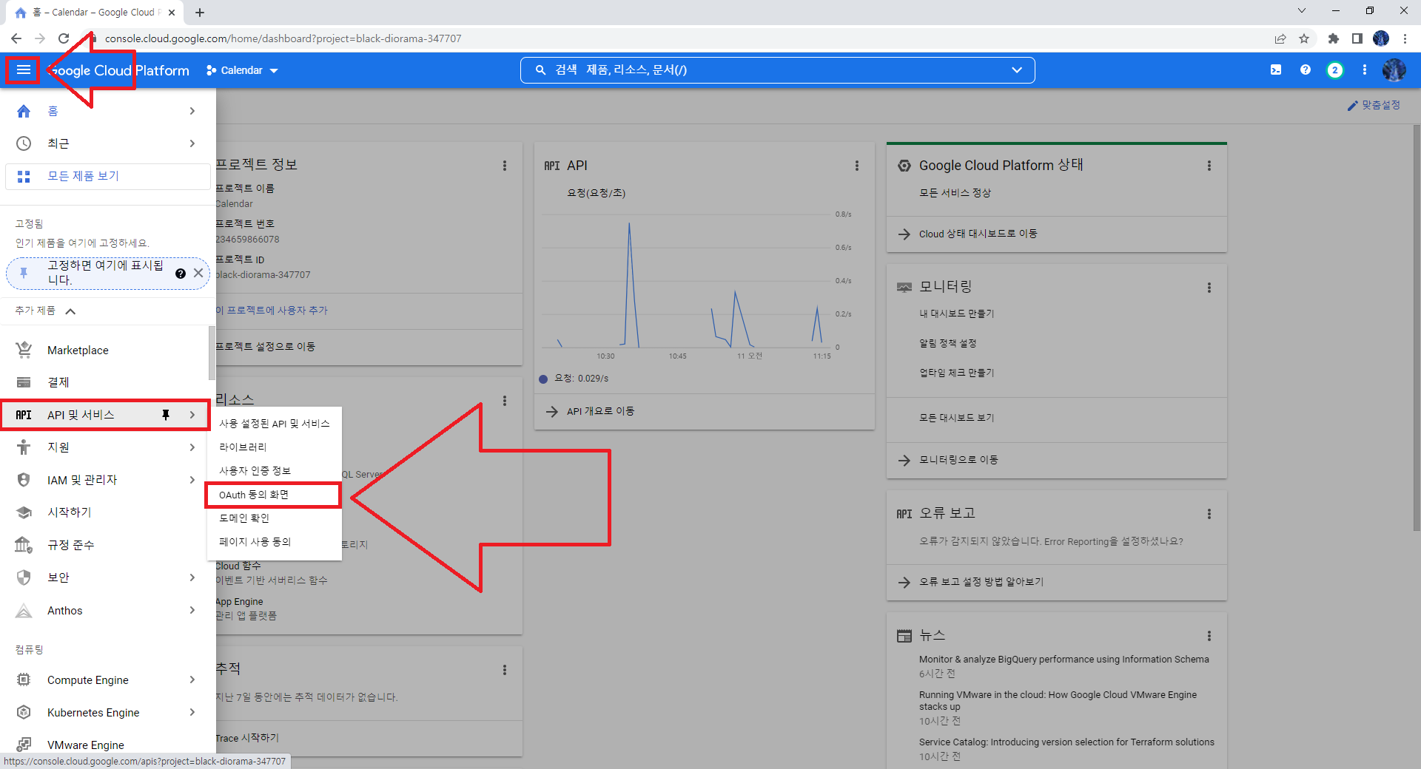The image size is (1421, 769).
Task: Expand the 최근 submenu chevron
Action: pyautogui.click(x=192, y=143)
